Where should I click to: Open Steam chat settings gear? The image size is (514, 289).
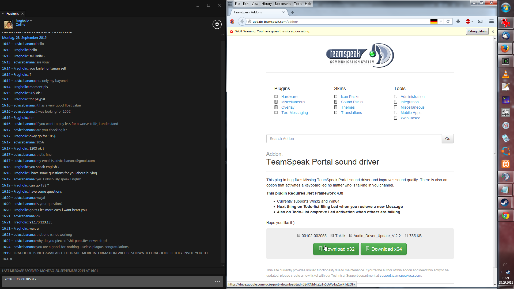(x=217, y=24)
